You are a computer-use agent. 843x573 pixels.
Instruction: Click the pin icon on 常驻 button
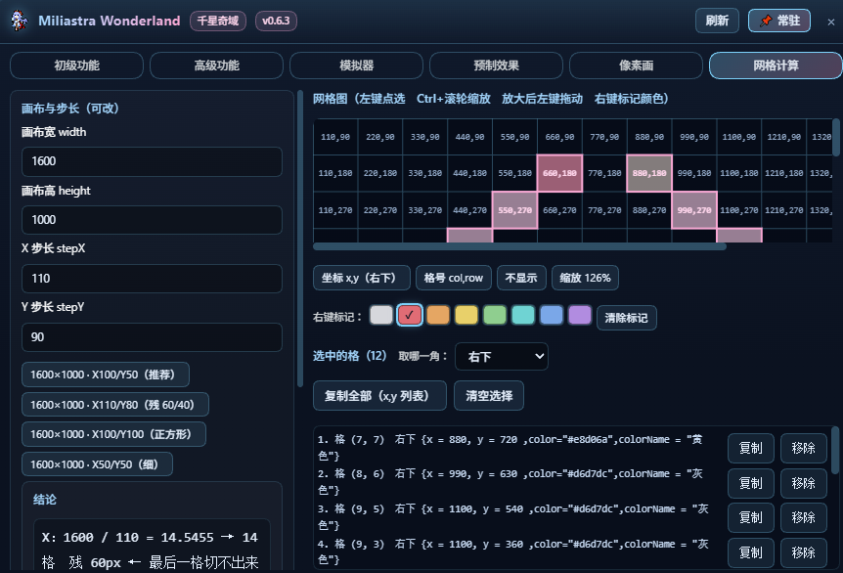pyautogui.click(x=766, y=21)
